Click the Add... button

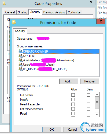69,81
